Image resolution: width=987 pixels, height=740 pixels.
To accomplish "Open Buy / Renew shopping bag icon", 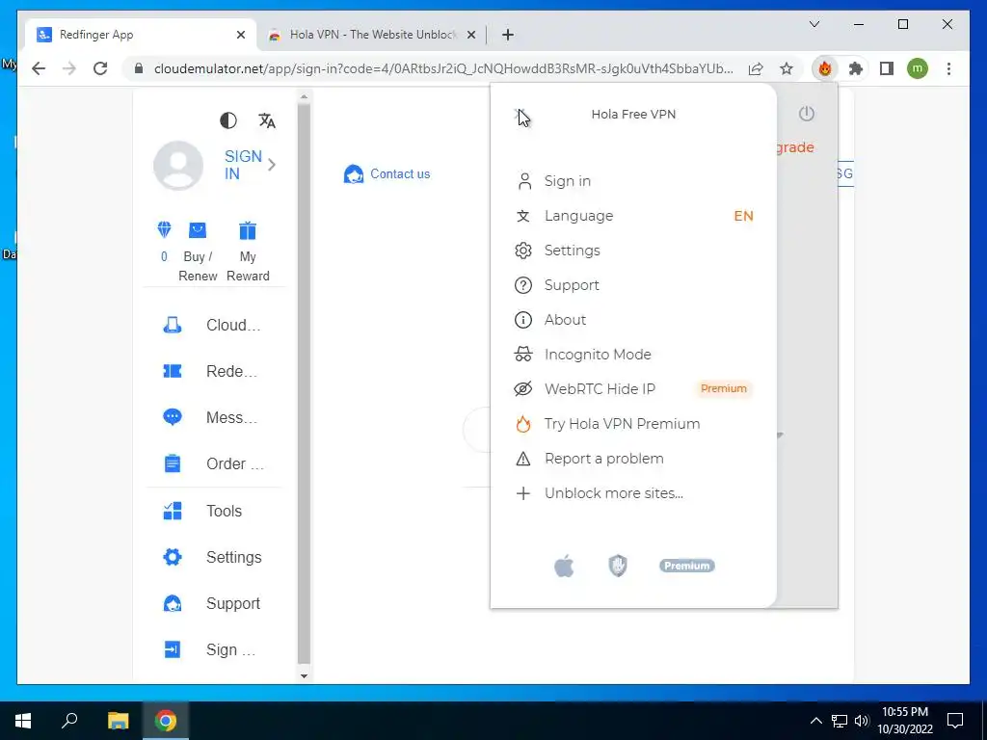I will point(198,230).
